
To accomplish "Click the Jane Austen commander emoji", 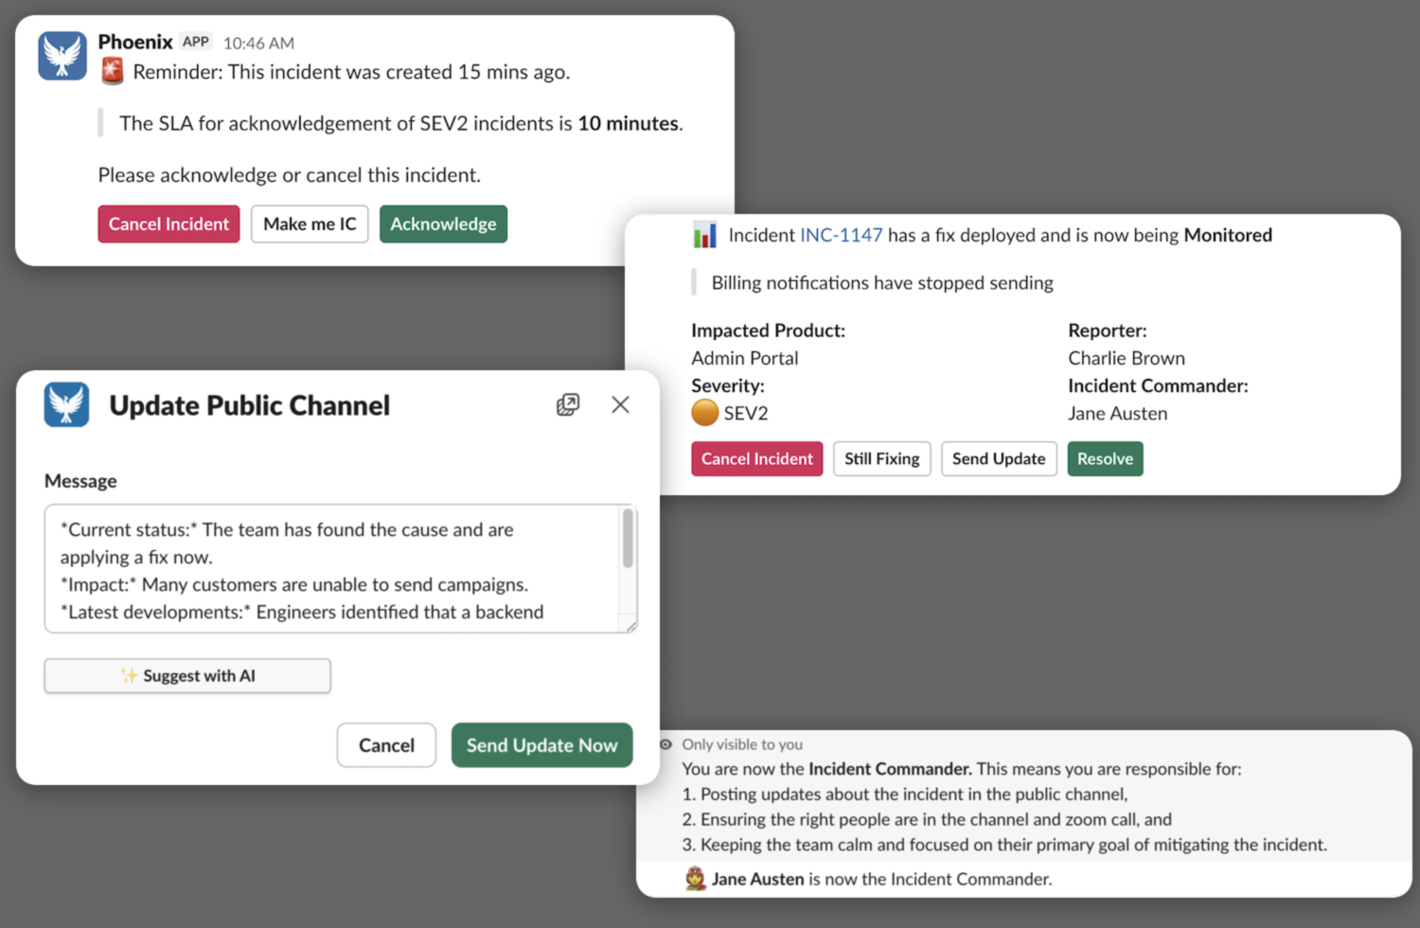I will pyautogui.click(x=696, y=879).
